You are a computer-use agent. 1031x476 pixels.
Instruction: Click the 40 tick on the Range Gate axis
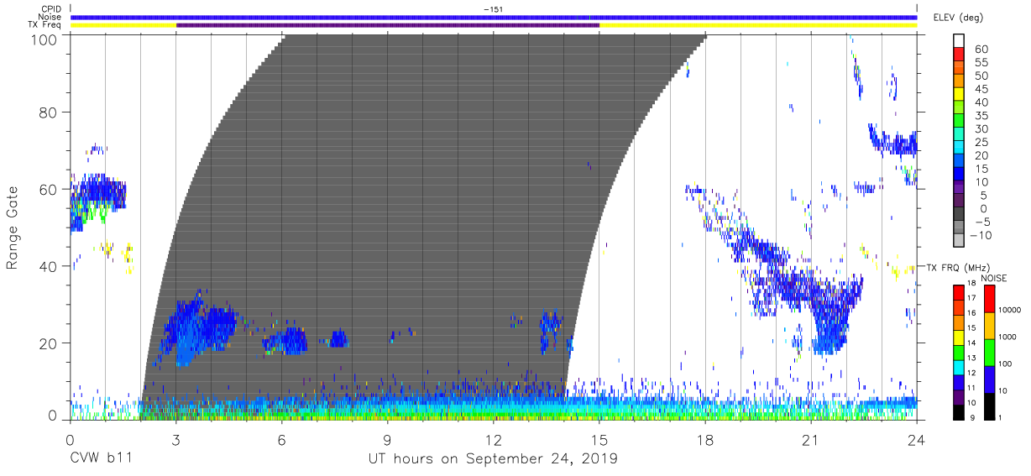coord(49,265)
